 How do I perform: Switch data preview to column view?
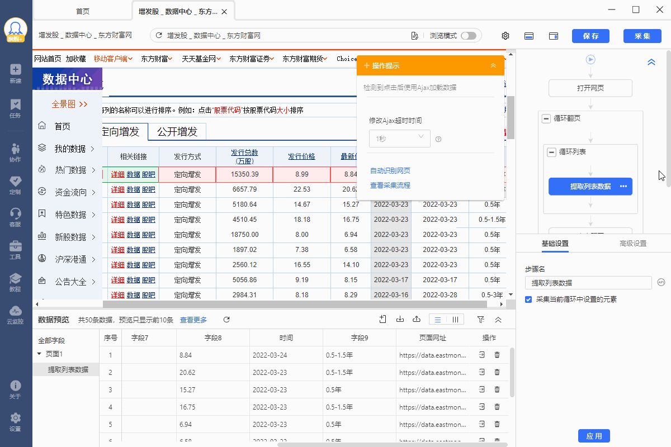click(x=455, y=320)
